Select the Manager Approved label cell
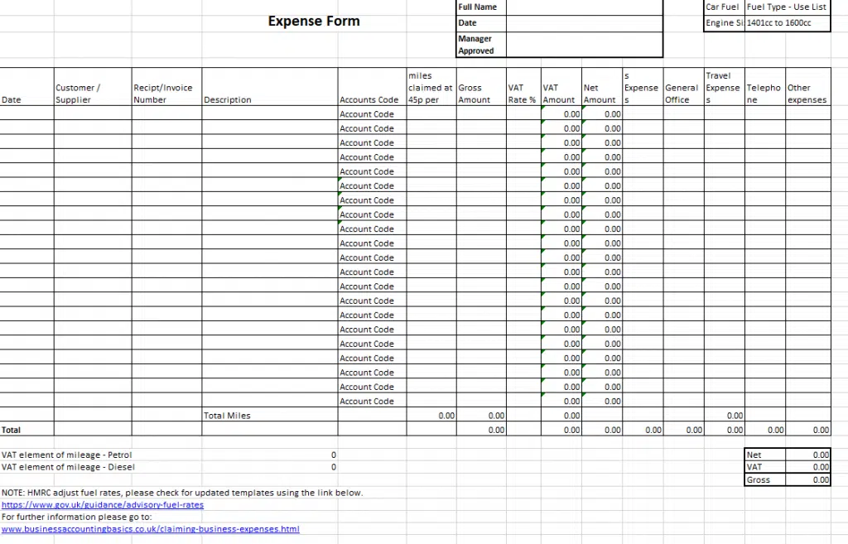Viewport: 848px width, 544px height. (481, 45)
